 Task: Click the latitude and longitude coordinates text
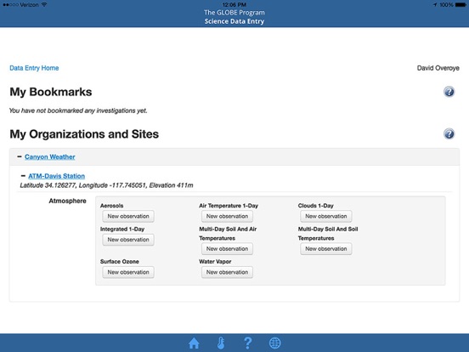pyautogui.click(x=106, y=185)
